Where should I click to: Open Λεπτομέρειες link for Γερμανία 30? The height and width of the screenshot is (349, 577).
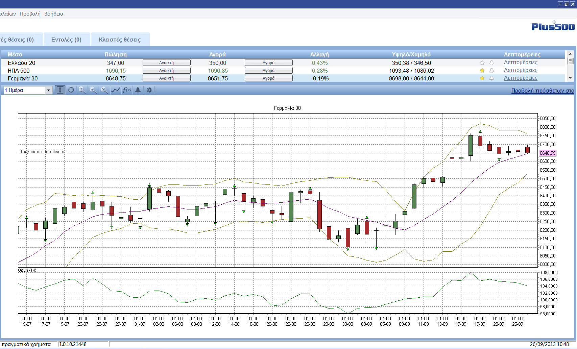(521, 78)
